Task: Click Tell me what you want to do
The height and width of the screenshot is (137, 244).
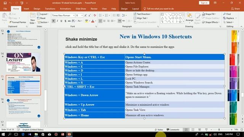Action: [159, 9]
